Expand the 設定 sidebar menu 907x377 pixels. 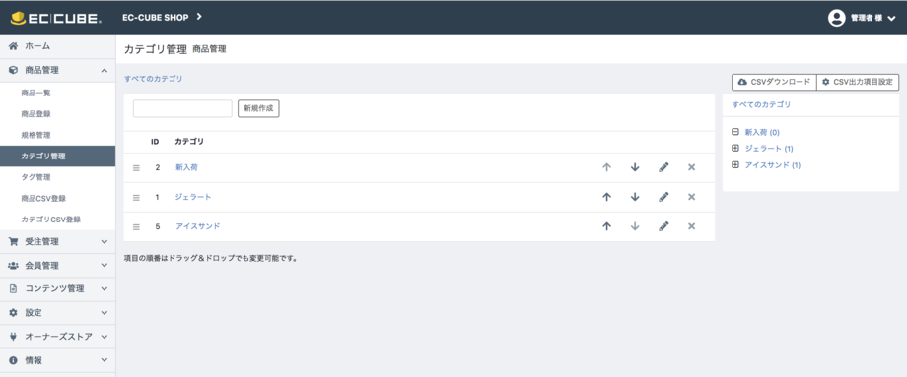pos(58,313)
